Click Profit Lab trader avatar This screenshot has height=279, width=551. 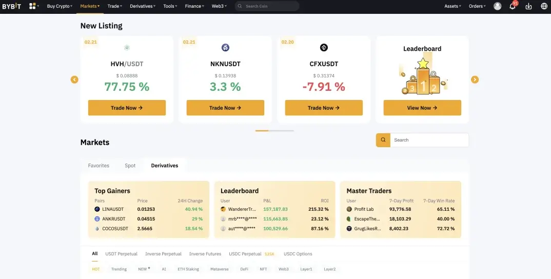point(349,209)
